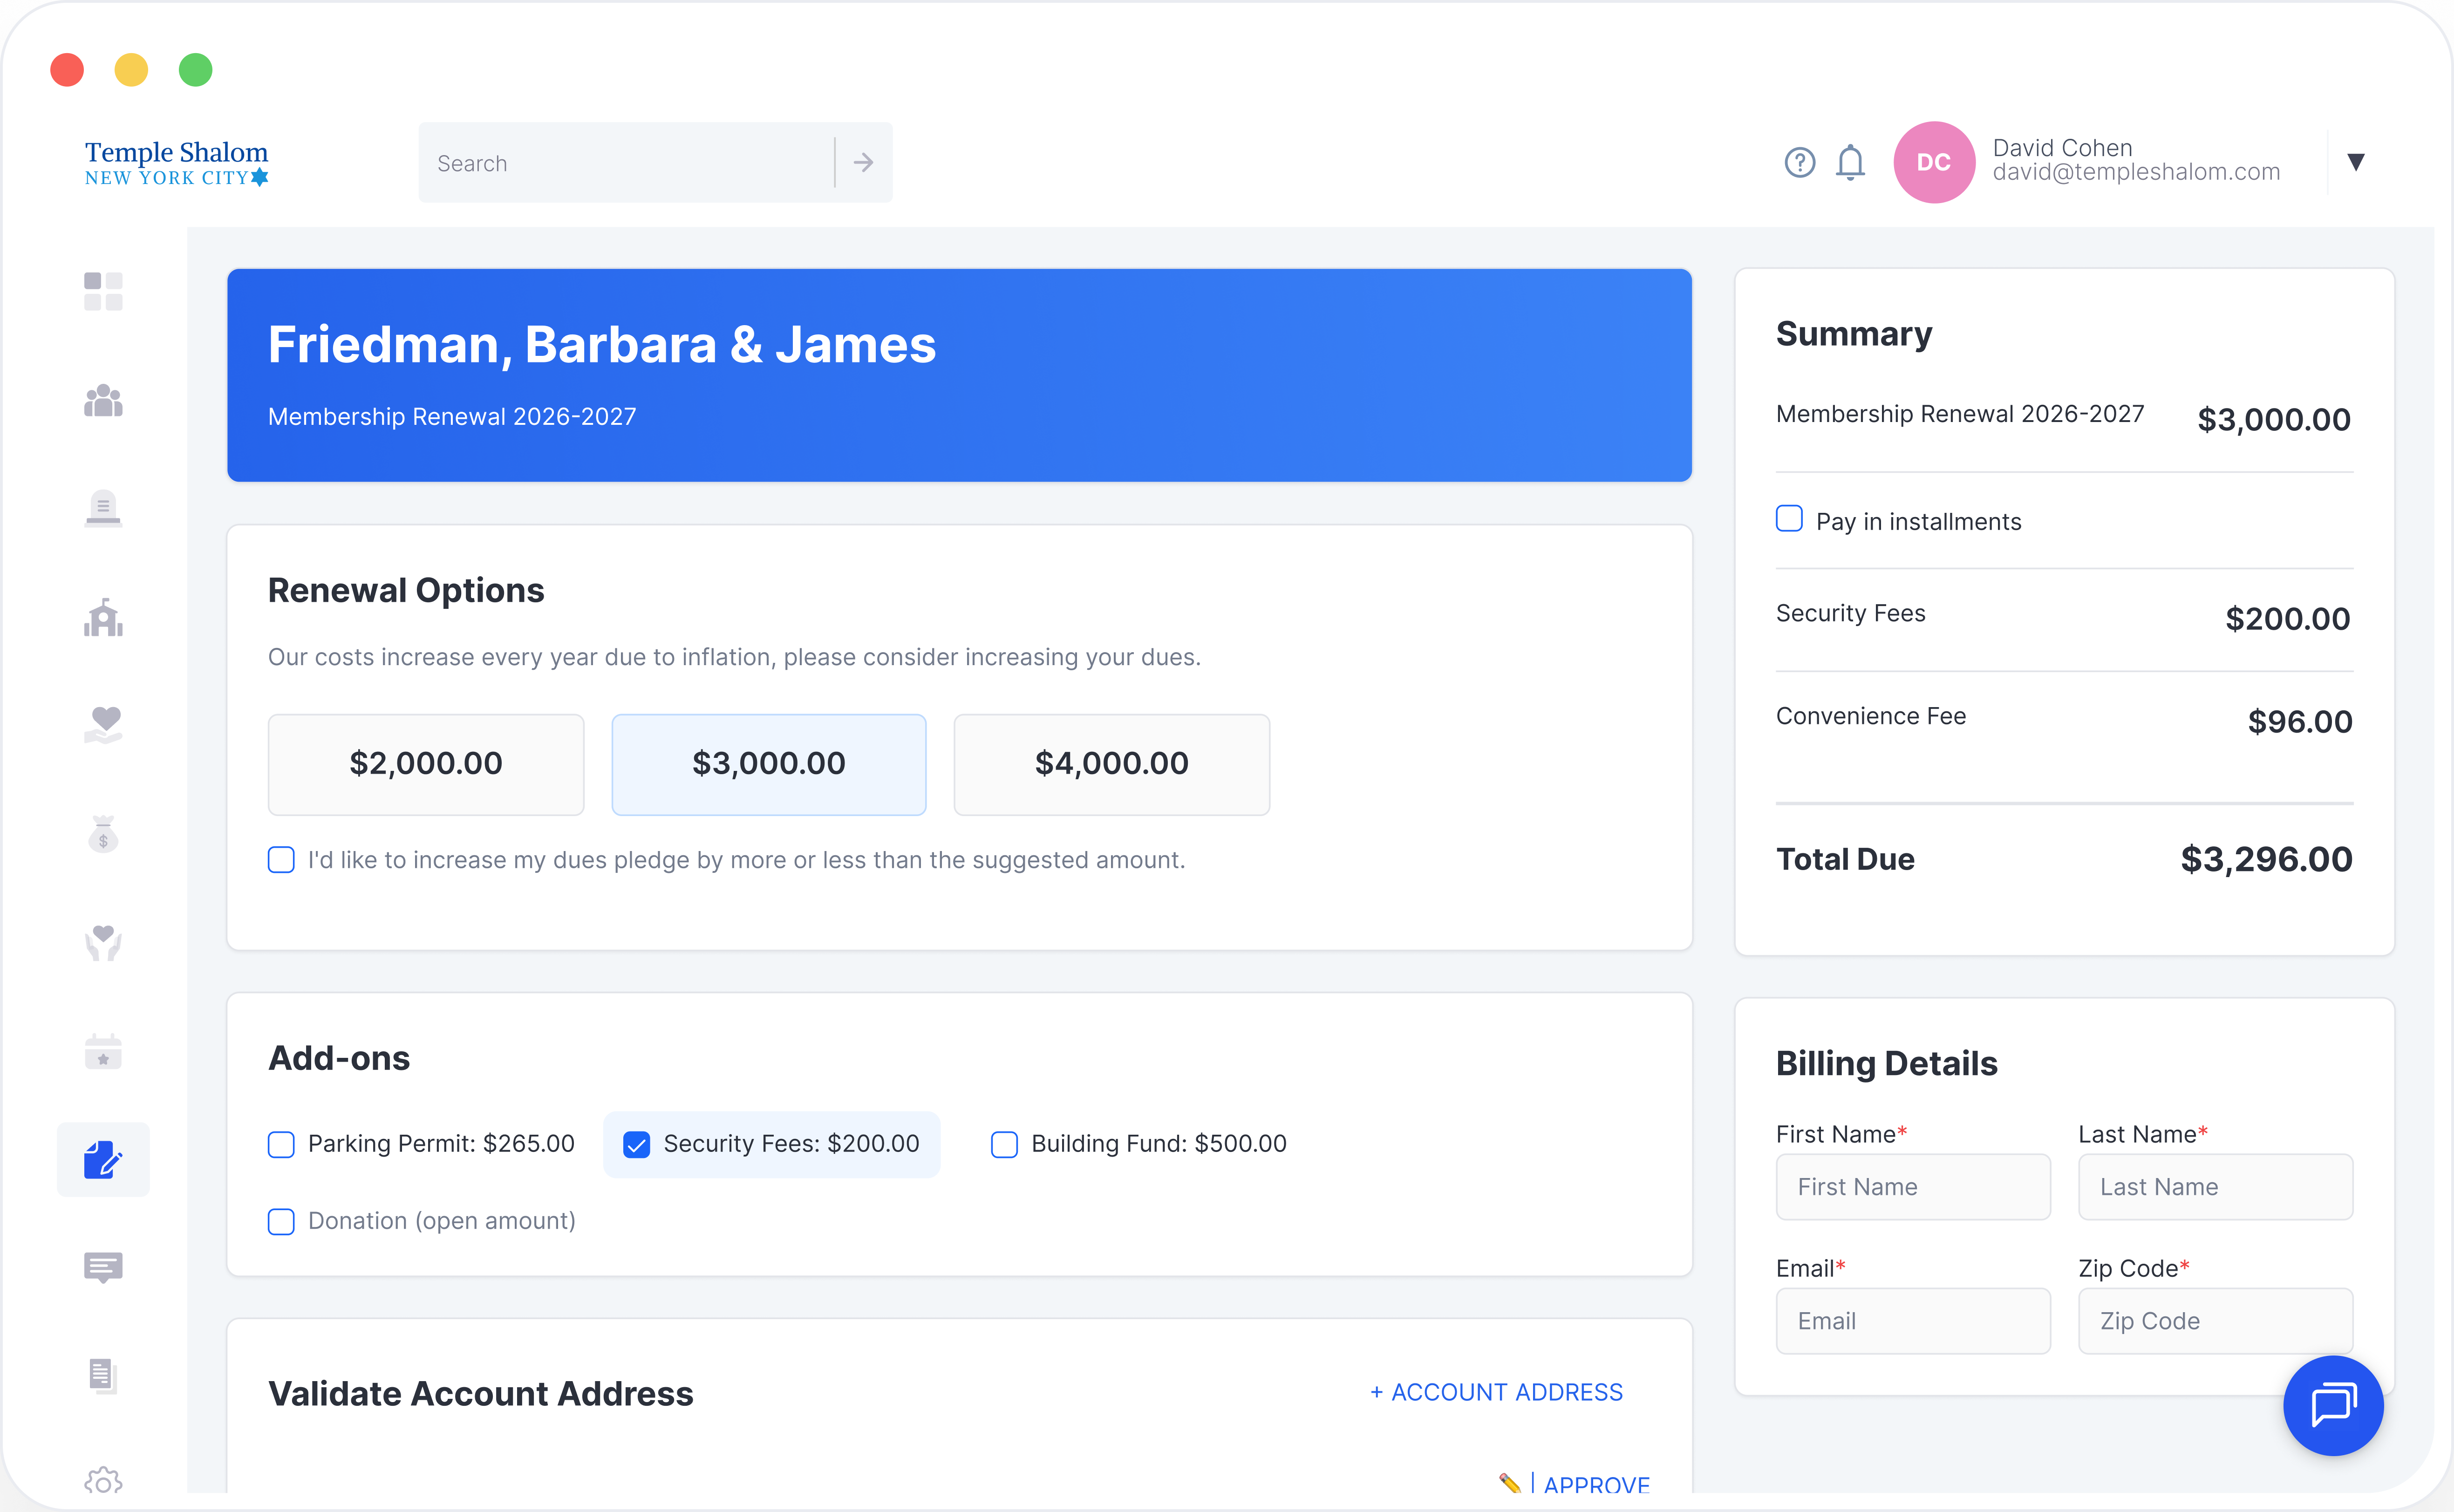Click the + ACCOUNT ADDRESS link
The image size is (2454, 1512).
point(1496,1392)
